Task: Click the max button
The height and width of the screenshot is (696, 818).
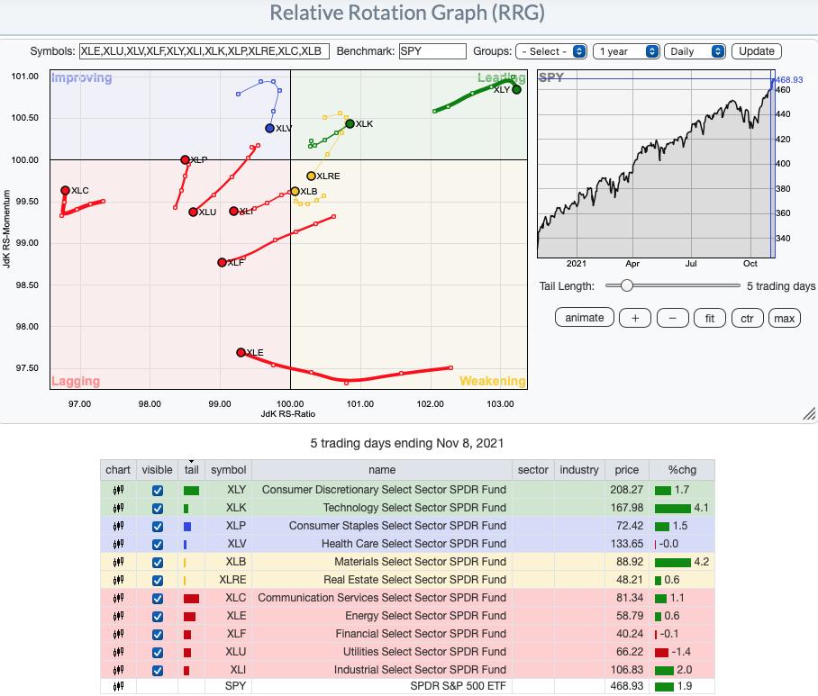Action: click(784, 318)
